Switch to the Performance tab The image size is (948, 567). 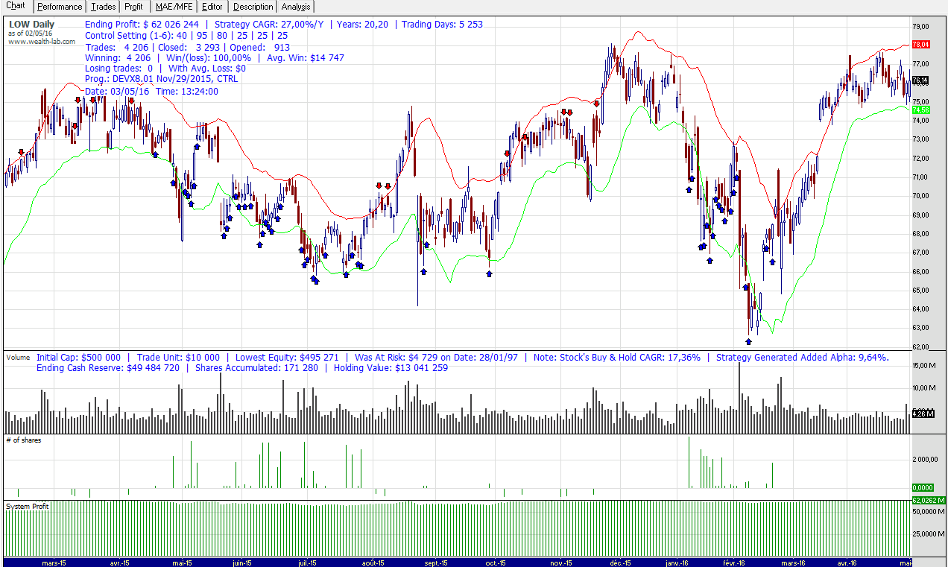tap(60, 7)
